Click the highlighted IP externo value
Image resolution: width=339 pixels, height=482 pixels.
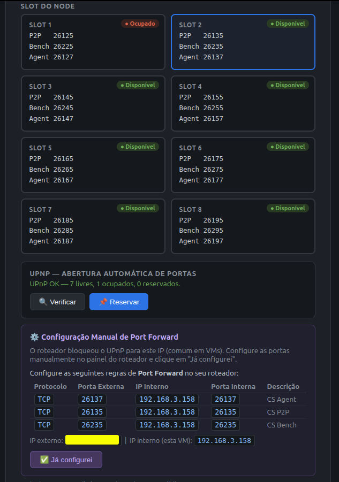click(x=92, y=440)
